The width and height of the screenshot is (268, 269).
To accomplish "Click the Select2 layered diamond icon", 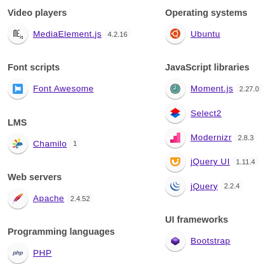I will click(x=175, y=113).
